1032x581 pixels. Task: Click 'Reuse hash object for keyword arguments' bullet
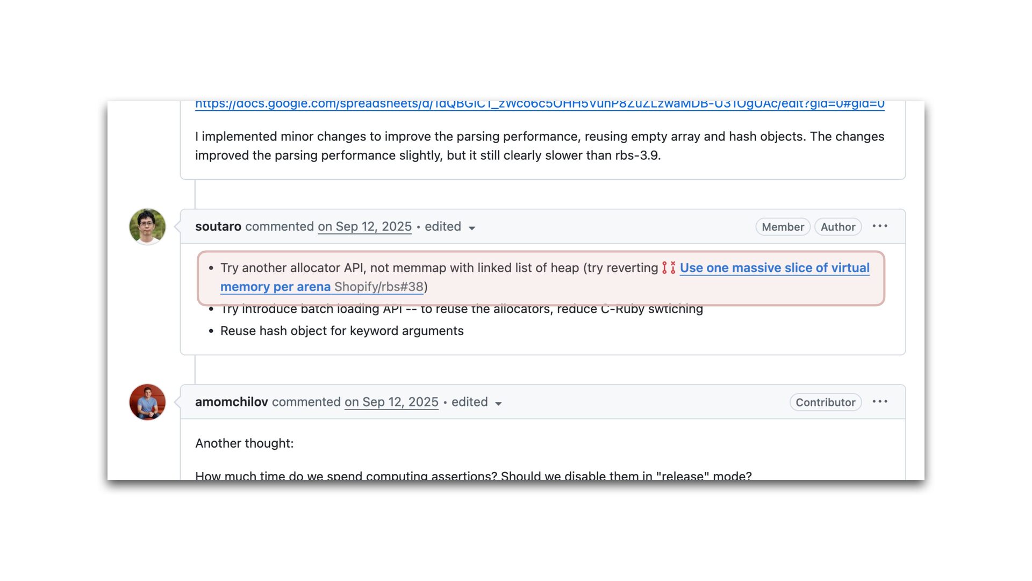coord(342,331)
